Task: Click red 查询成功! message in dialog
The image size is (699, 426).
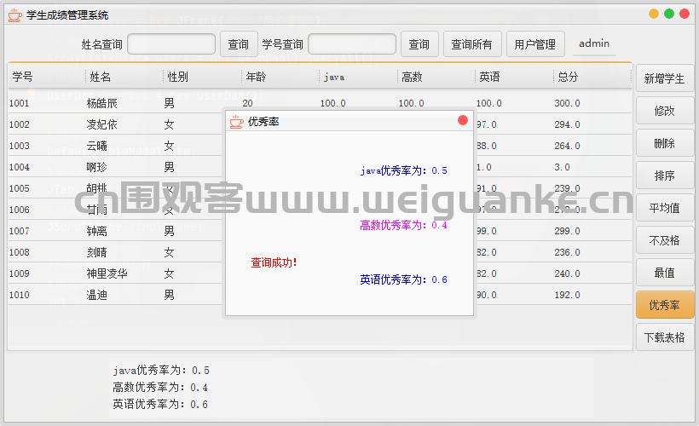Action: 274,263
